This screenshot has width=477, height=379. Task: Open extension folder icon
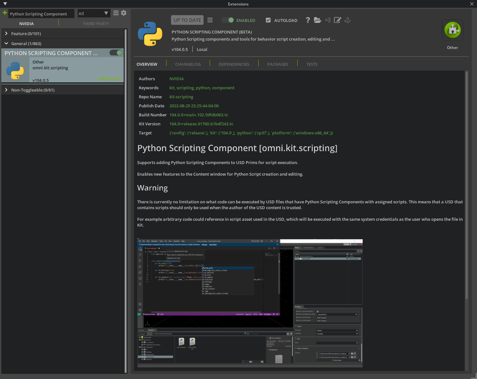[x=318, y=20]
